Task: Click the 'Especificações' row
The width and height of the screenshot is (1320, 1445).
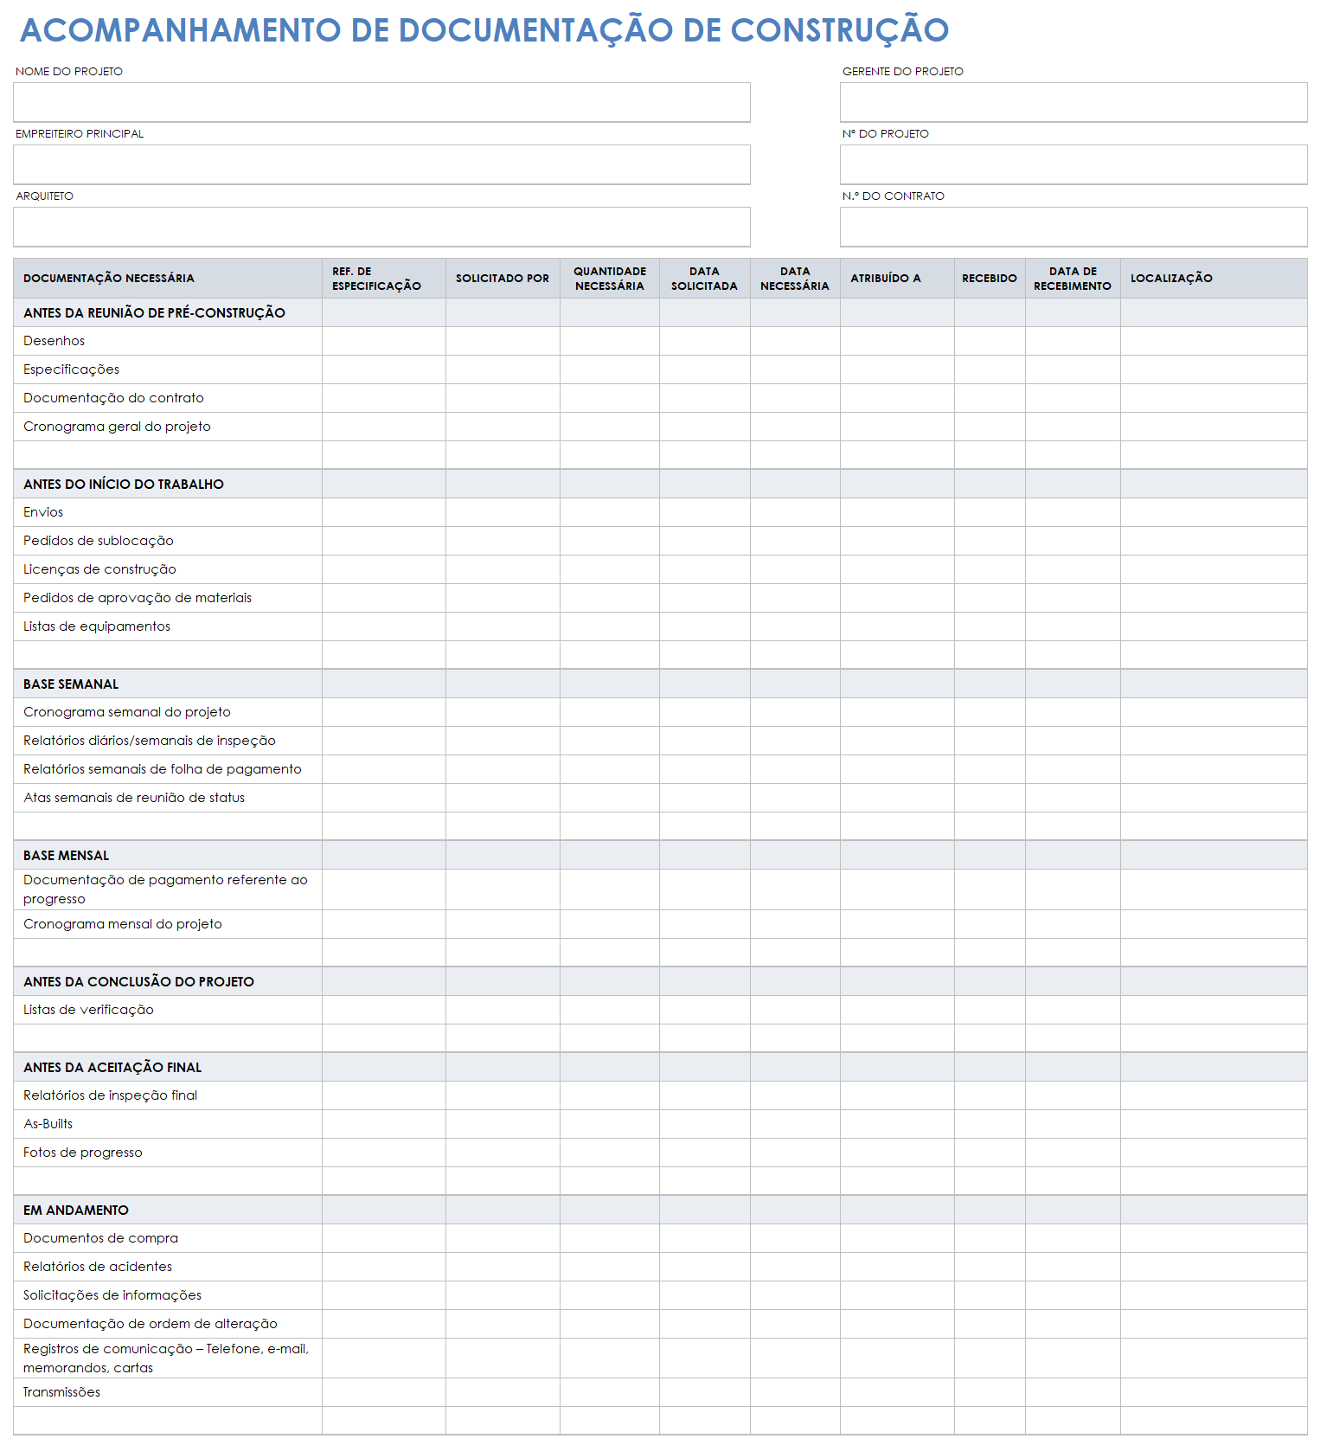Action: (x=660, y=369)
